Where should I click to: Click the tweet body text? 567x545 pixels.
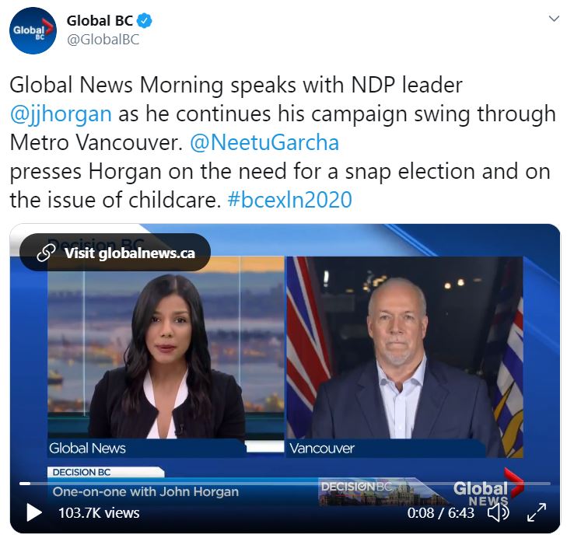coord(283,142)
